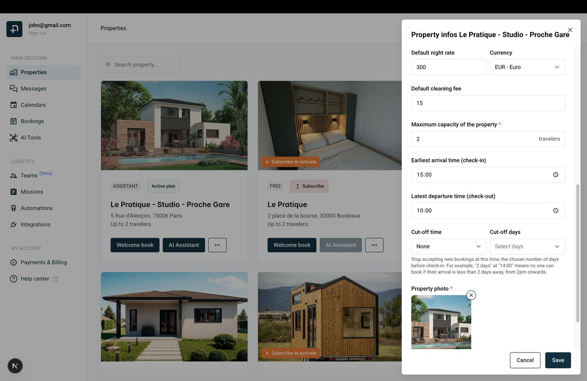Open the Automations section
Image resolution: width=587 pixels, height=381 pixels.
click(36, 208)
